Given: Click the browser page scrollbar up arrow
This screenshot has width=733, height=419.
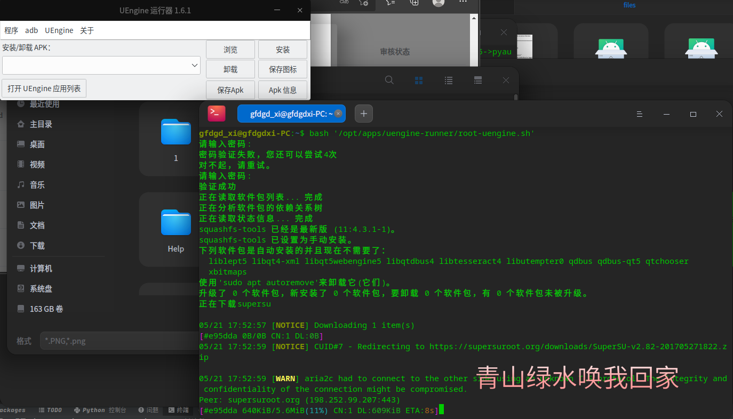Looking at the screenshot, I should click(x=473, y=19).
